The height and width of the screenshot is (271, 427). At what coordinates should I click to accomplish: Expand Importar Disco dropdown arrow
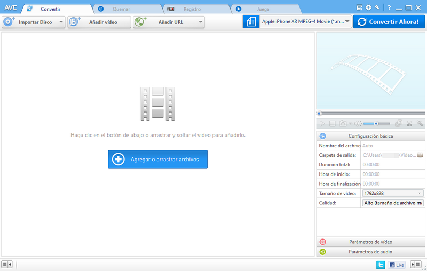point(61,22)
